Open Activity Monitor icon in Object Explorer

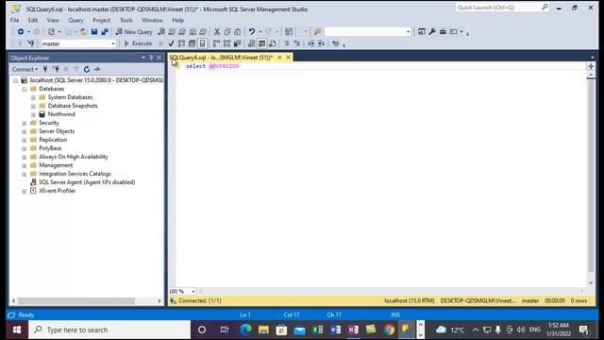(97, 69)
